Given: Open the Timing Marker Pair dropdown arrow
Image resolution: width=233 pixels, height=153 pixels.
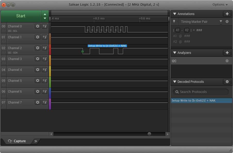Looking at the screenshot, I should (221, 21).
